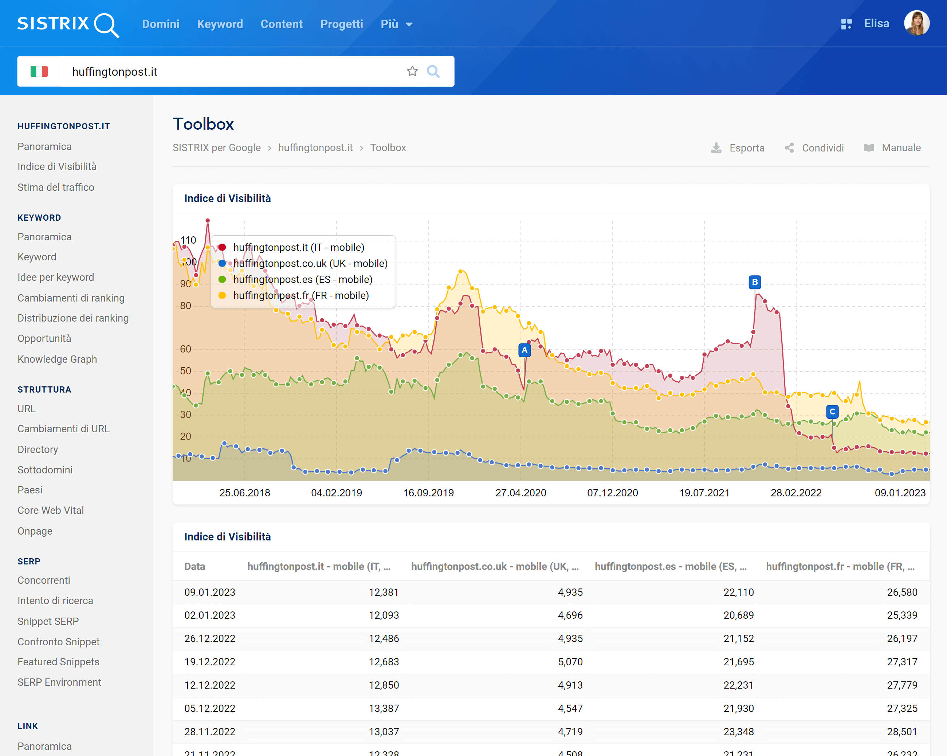947x756 pixels.
Task: Open the Progetti menu
Action: tap(341, 24)
